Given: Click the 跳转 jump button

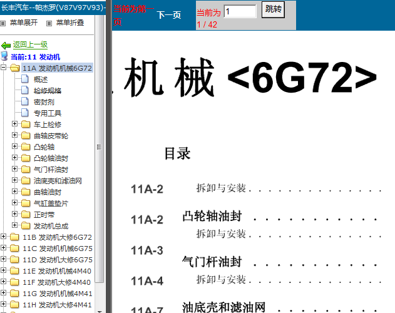Looking at the screenshot, I should coord(273,9).
